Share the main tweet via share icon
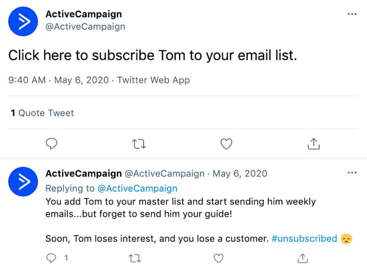 pyautogui.click(x=313, y=144)
